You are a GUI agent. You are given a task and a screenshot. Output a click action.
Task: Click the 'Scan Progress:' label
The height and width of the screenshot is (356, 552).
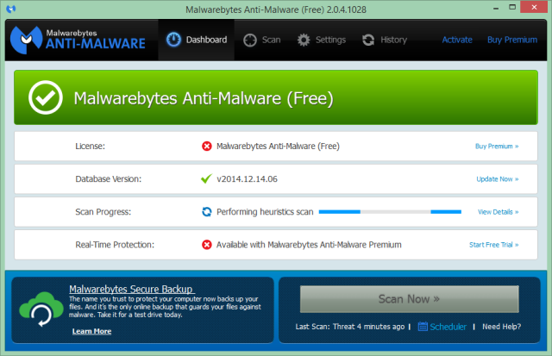point(103,212)
